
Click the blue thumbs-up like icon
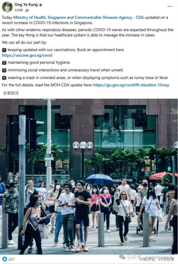[x=4, y=259]
